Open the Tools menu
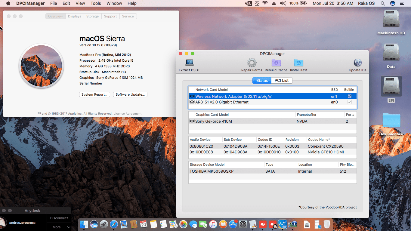This screenshot has width=411, height=231. click(x=96, y=3)
